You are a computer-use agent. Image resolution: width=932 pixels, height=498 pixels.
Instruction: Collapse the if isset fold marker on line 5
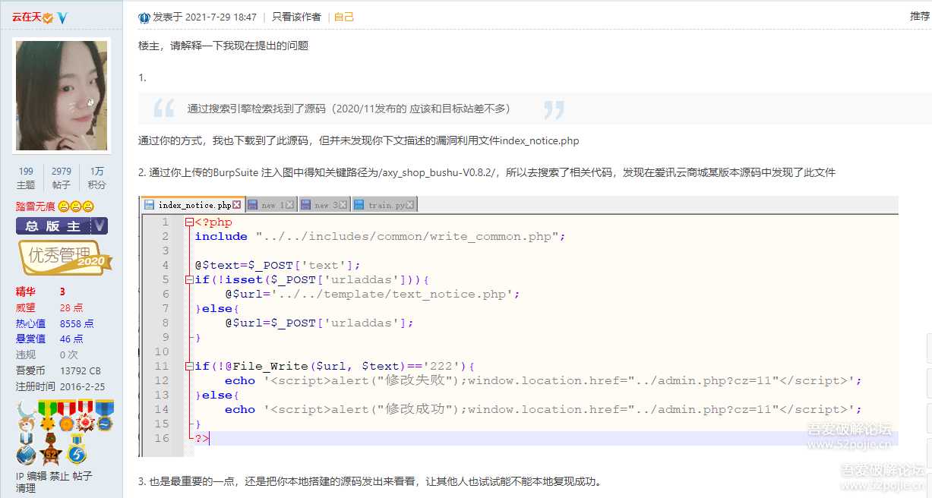pyautogui.click(x=189, y=280)
